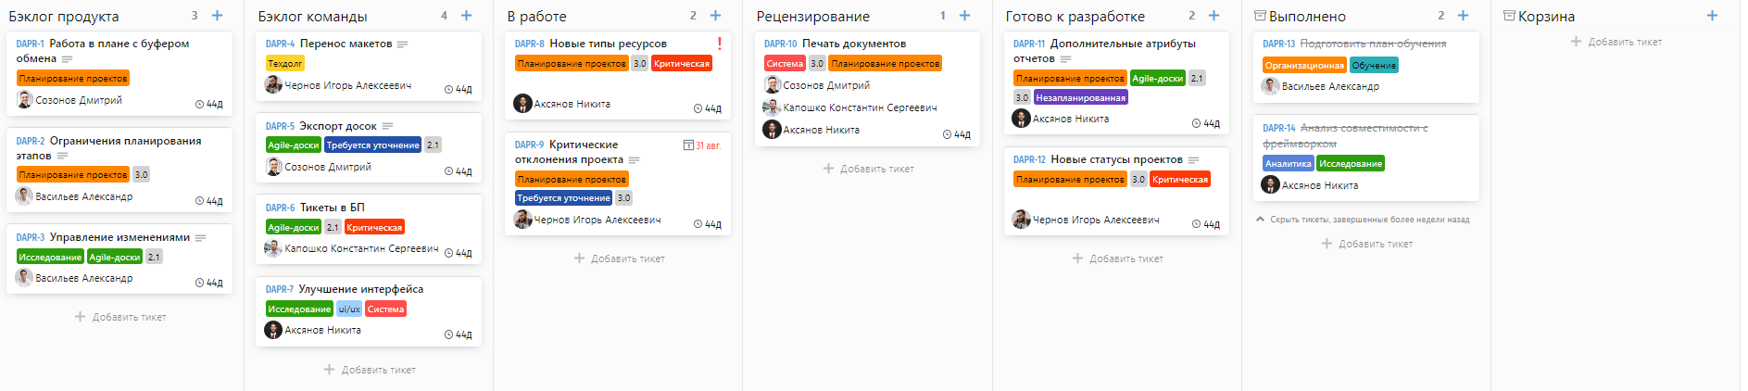The width and height of the screenshot is (1748, 391).
Task: Open description icon on DAPR-3 card
Action: pos(200,238)
